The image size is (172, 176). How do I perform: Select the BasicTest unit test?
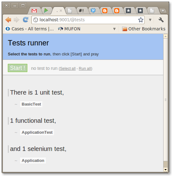31,104
